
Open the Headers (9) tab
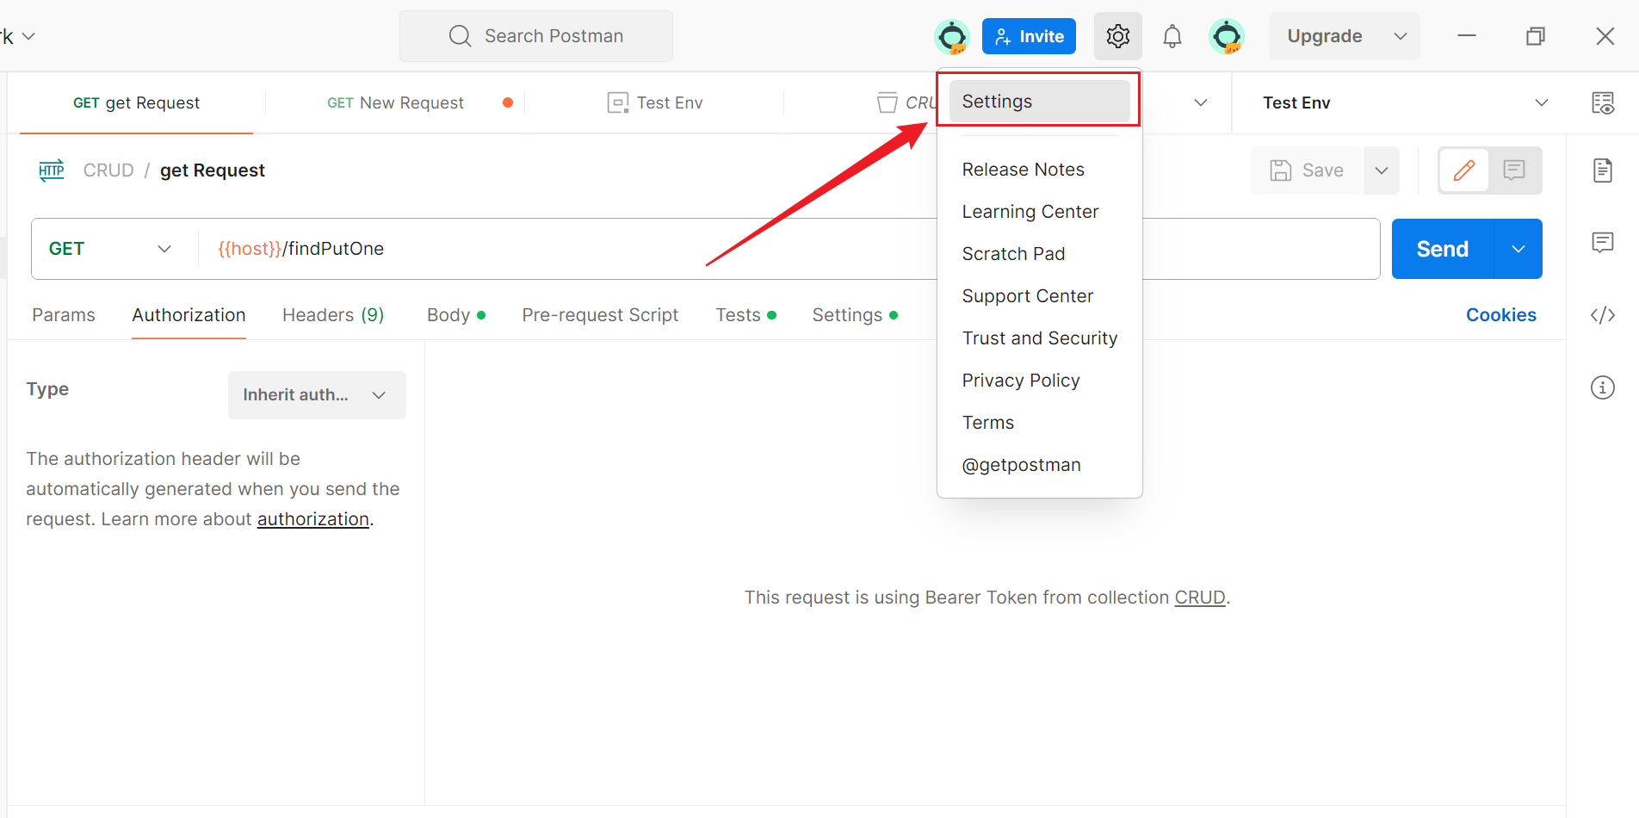coord(333,315)
